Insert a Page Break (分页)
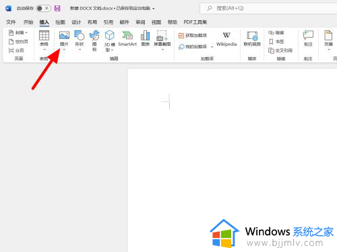Screen dimensions: 337x252 (16, 50)
